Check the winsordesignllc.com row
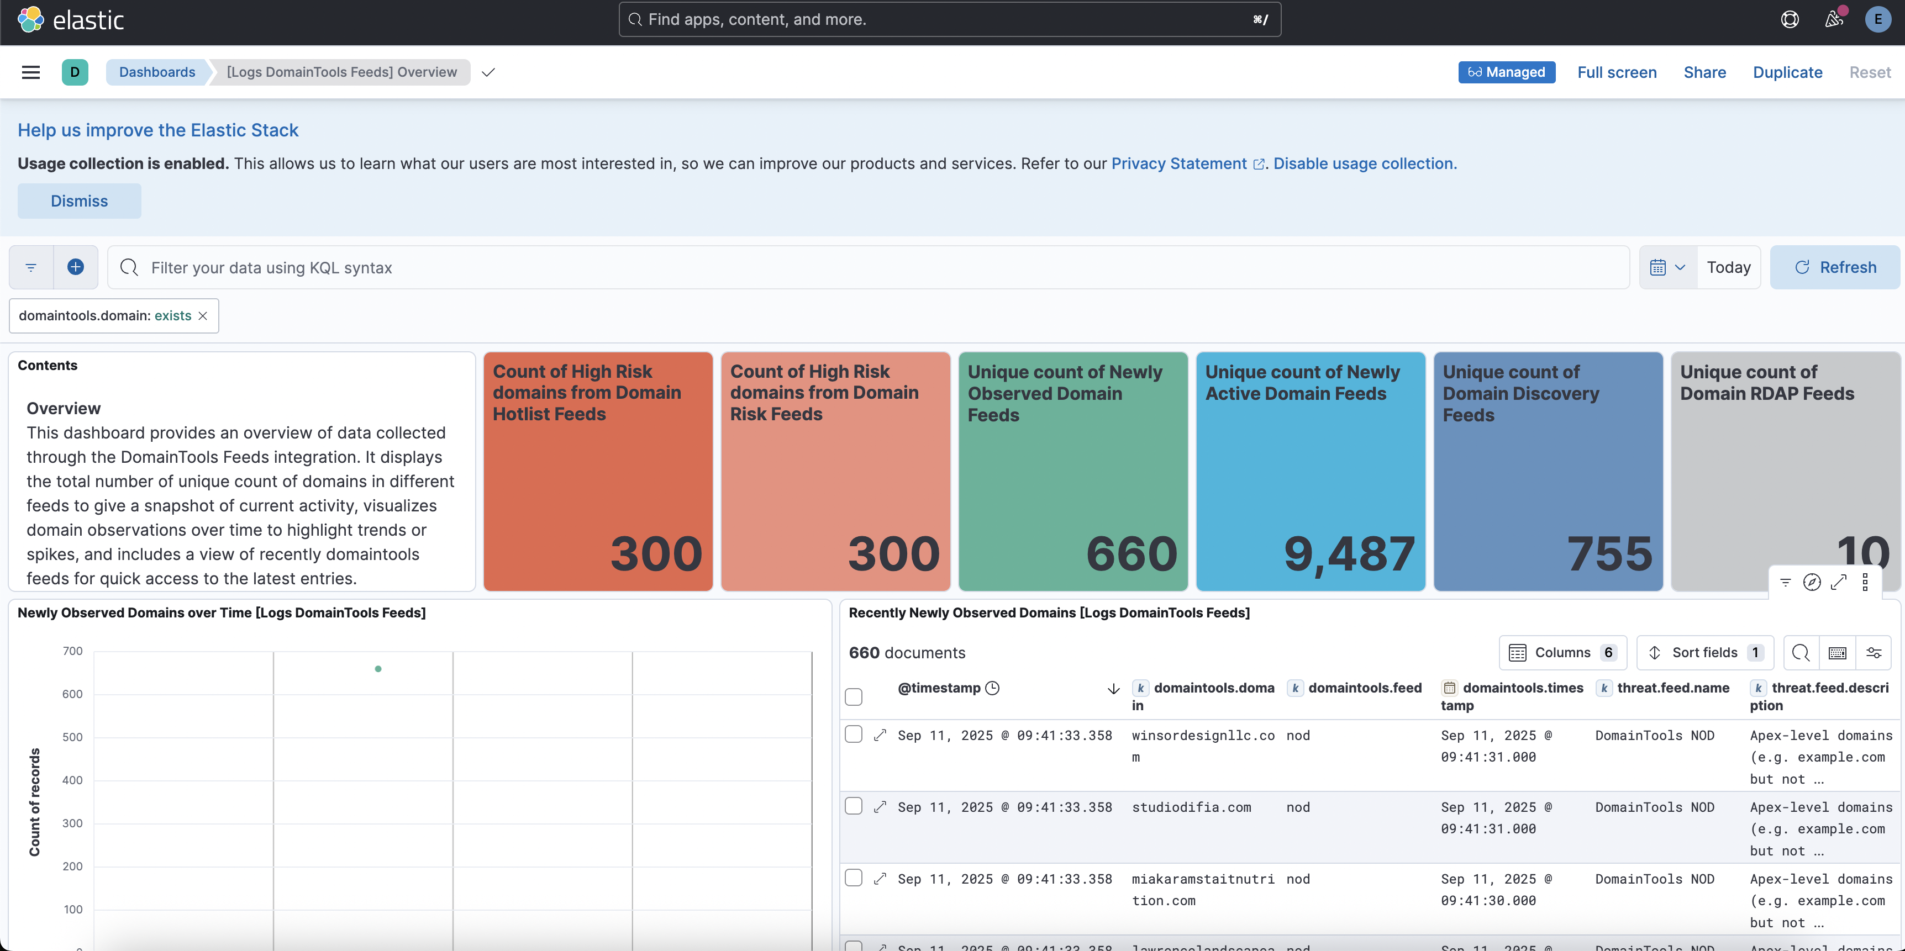 point(854,734)
